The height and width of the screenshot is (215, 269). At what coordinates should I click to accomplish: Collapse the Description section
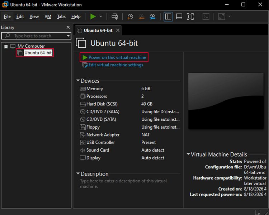pos(78,173)
